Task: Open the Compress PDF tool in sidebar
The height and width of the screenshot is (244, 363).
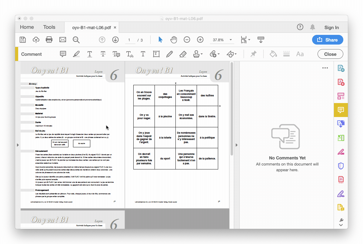Action: pyautogui.click(x=341, y=180)
